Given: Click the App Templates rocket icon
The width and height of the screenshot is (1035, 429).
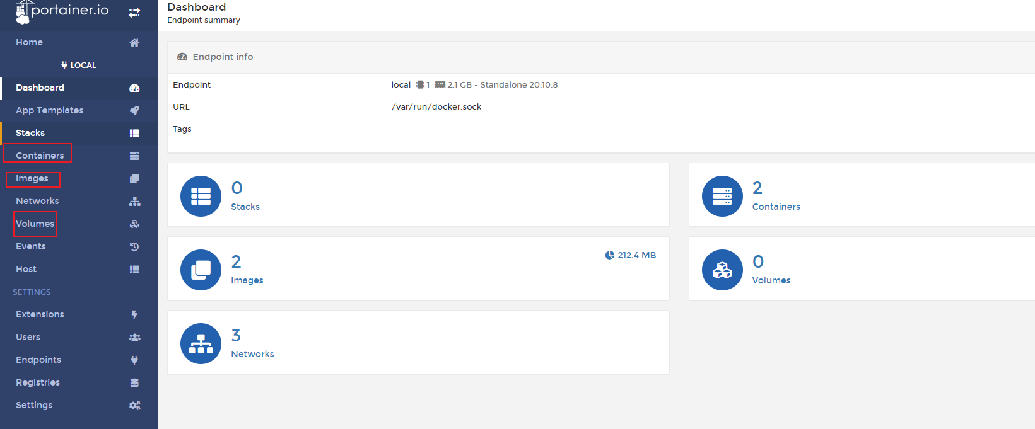Looking at the screenshot, I should [x=134, y=111].
